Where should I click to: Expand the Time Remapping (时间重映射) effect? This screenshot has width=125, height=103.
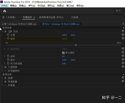point(2,71)
